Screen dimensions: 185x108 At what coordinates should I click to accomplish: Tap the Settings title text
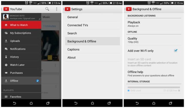click(77, 9)
